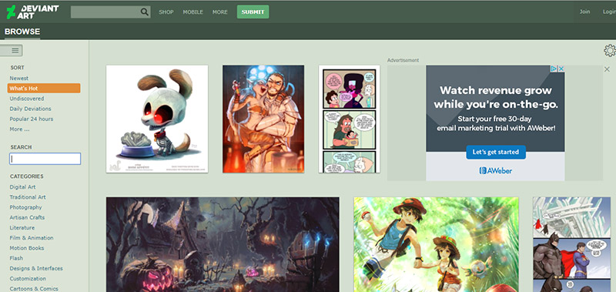Open the Halloween pumpkin village thumbnail

pos(223,244)
